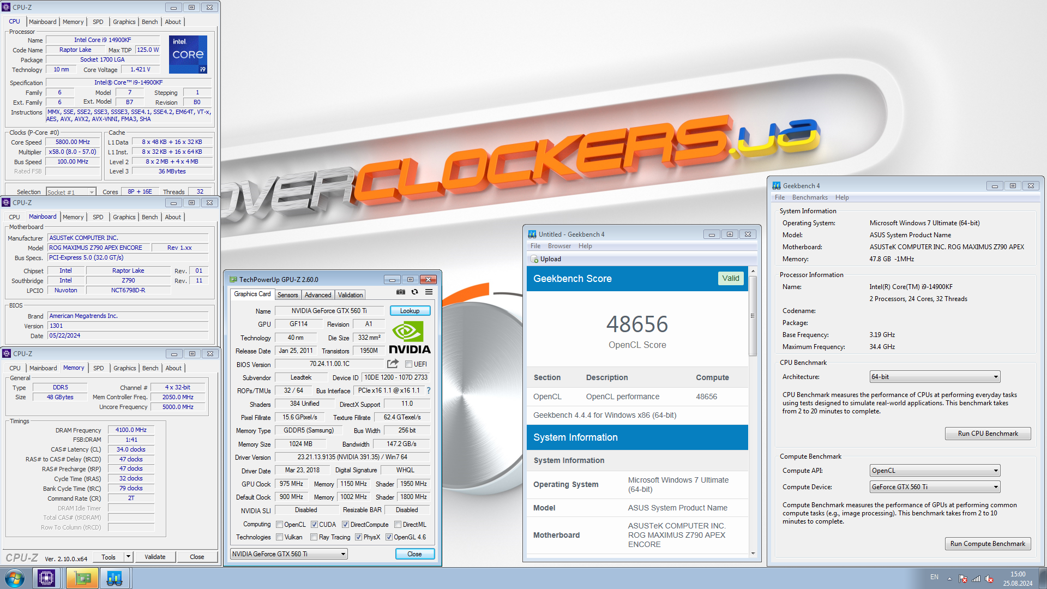
Task: Open SPD tab in CPU-Z Memory window
Action: click(x=99, y=368)
